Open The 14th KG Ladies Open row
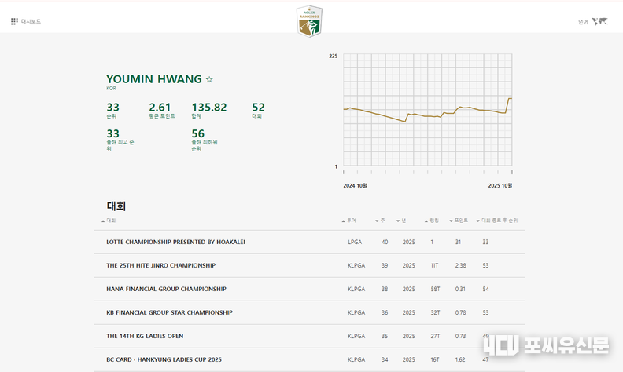 145,336
